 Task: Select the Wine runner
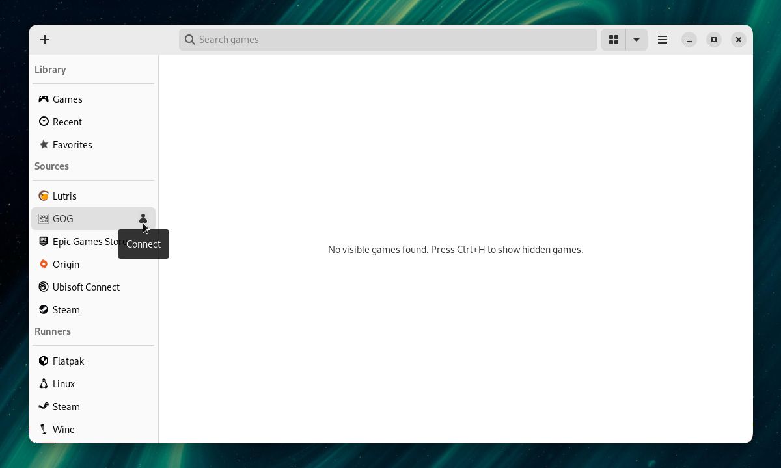(93, 429)
